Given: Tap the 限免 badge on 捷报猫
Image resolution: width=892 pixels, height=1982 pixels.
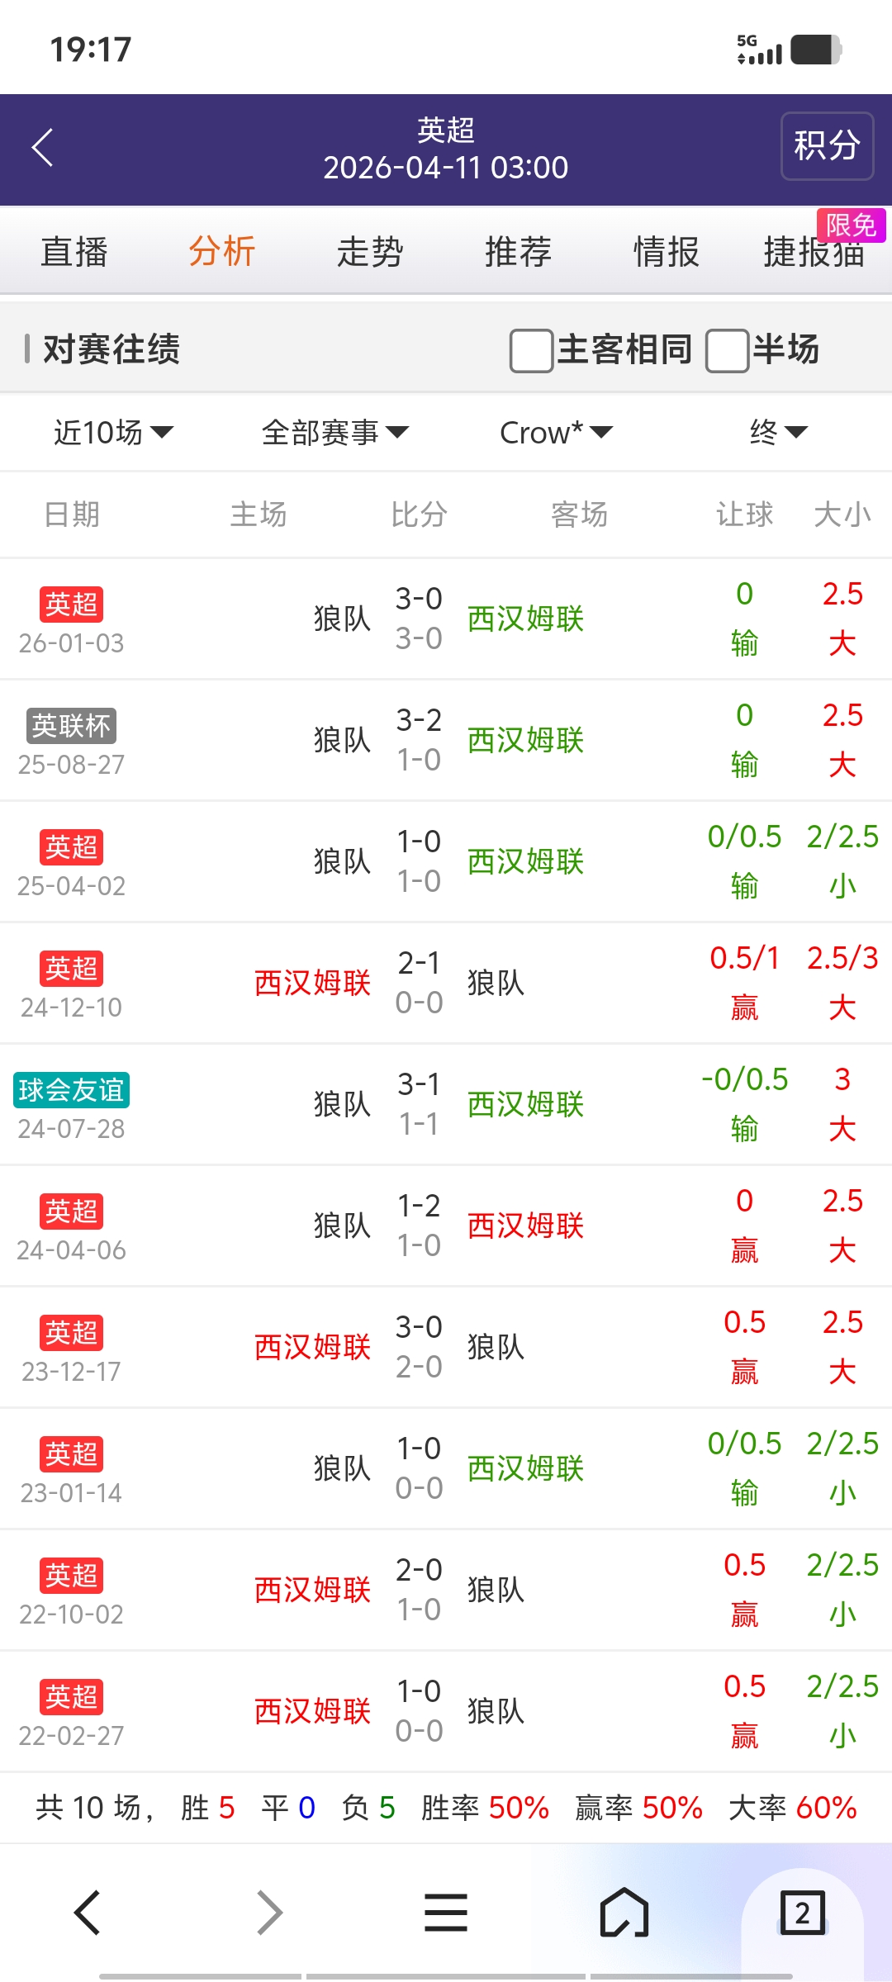Looking at the screenshot, I should pos(851,225).
